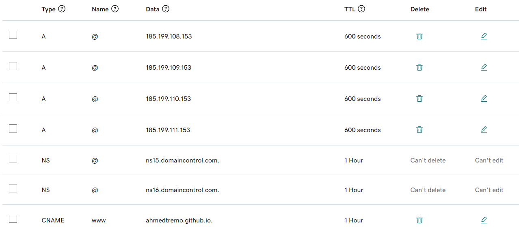Edit the www CNAME record
This screenshot has width=519, height=235.
pyautogui.click(x=484, y=220)
